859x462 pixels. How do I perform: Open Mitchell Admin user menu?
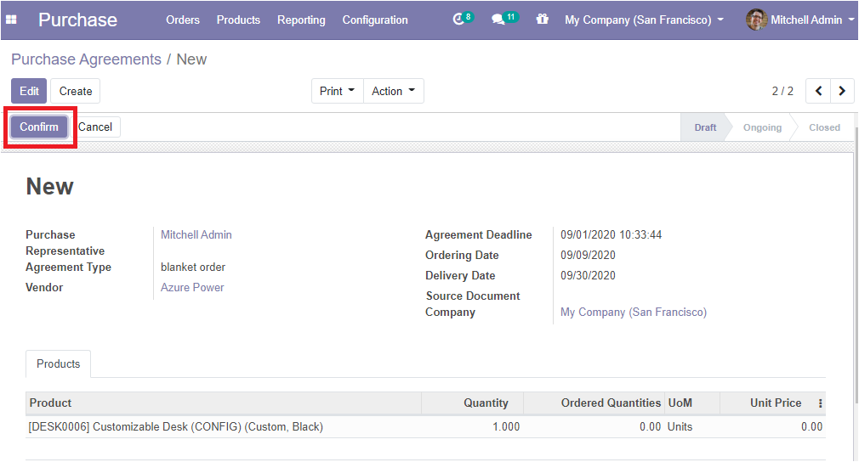pos(799,20)
